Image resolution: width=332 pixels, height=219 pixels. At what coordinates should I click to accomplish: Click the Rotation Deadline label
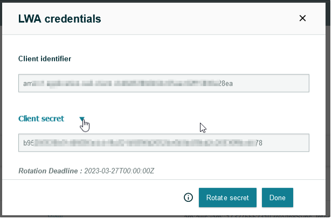(x=50, y=171)
